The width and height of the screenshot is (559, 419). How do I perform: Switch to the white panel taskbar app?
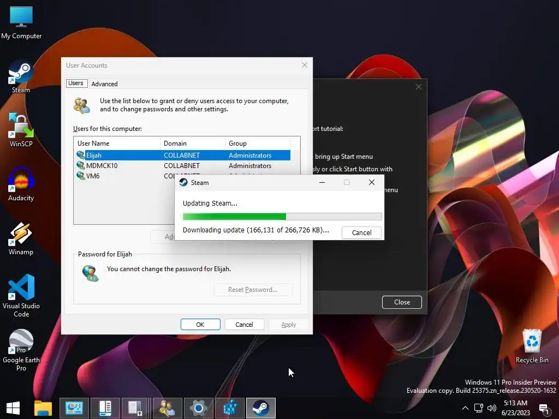pos(105,408)
